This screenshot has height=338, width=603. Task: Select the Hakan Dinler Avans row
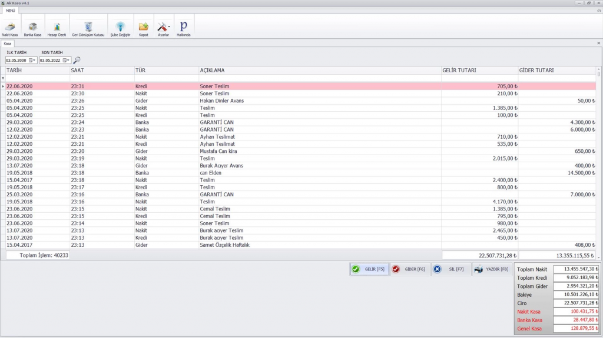pyautogui.click(x=221, y=101)
